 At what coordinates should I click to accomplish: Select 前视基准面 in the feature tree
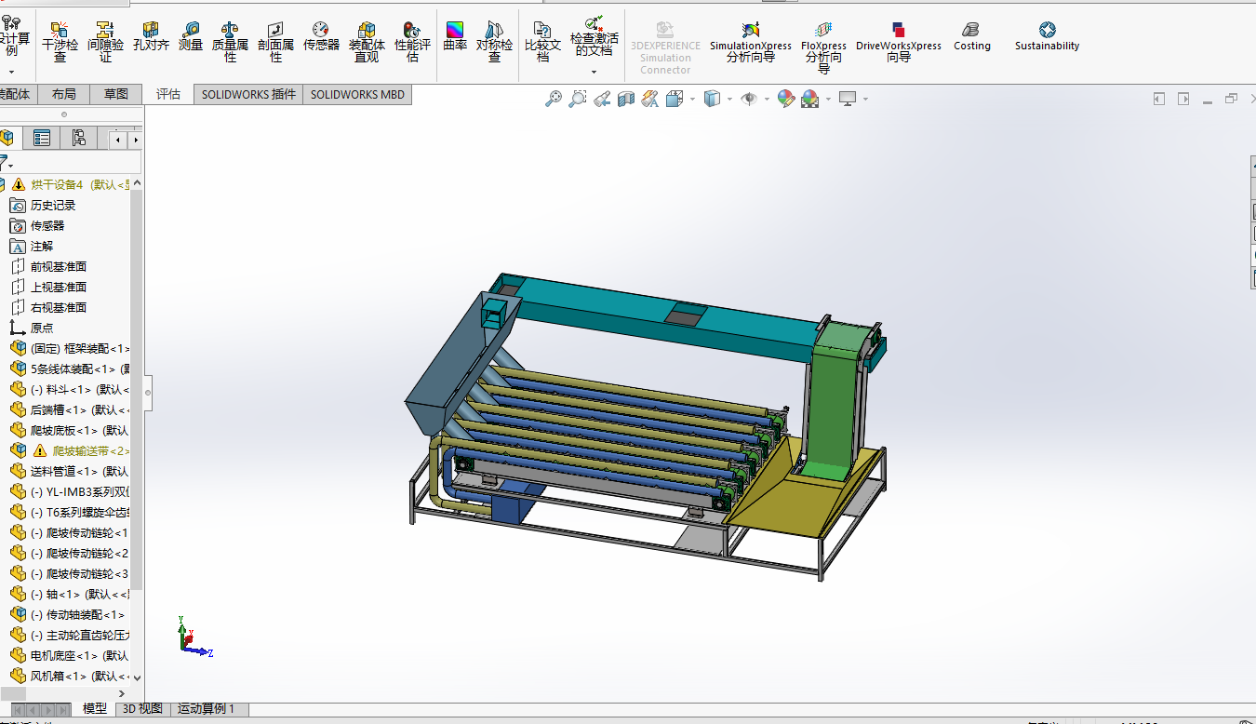[58, 266]
